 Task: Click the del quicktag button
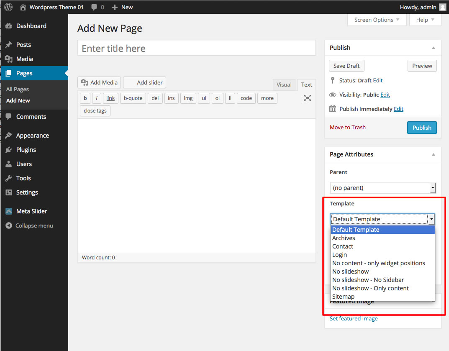tap(155, 98)
